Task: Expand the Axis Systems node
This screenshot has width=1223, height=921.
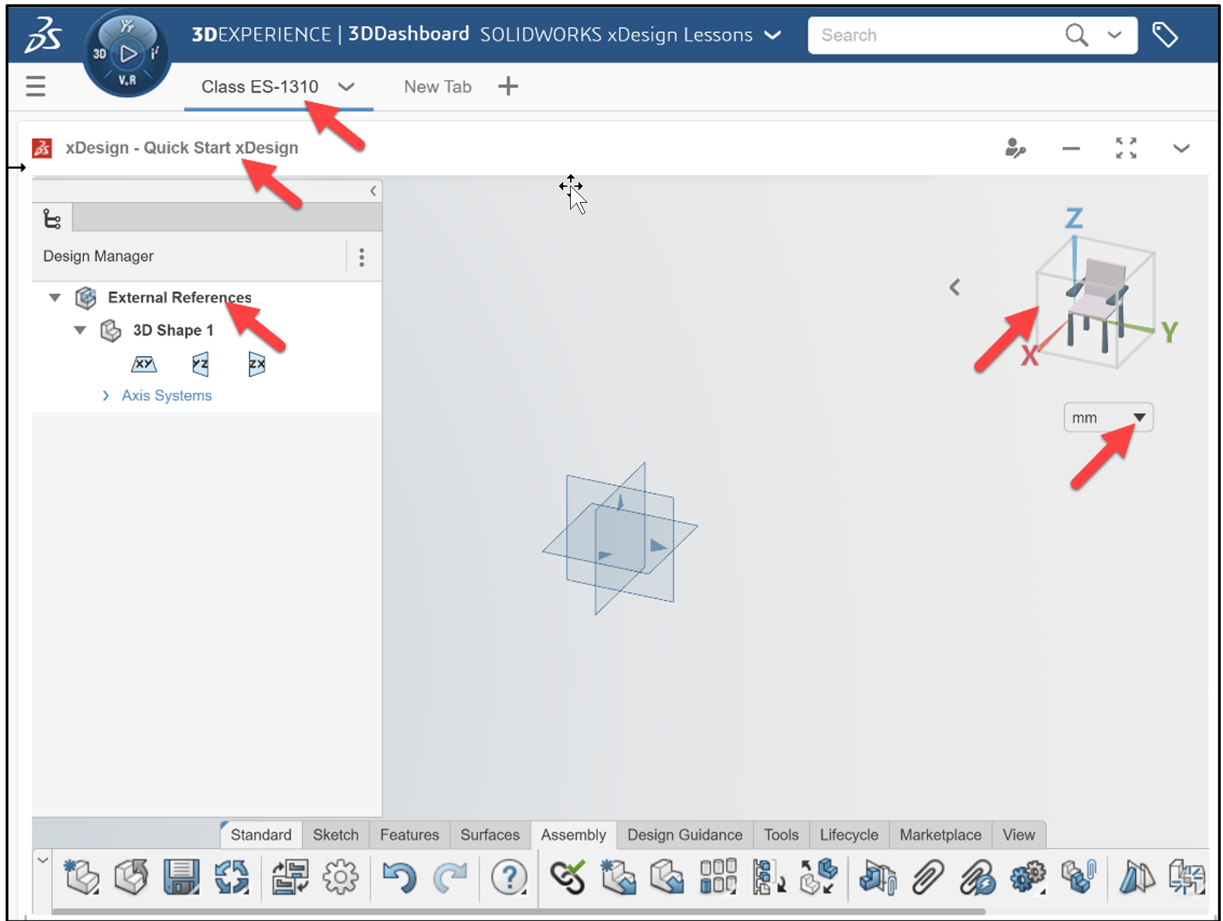Action: pyautogui.click(x=105, y=395)
